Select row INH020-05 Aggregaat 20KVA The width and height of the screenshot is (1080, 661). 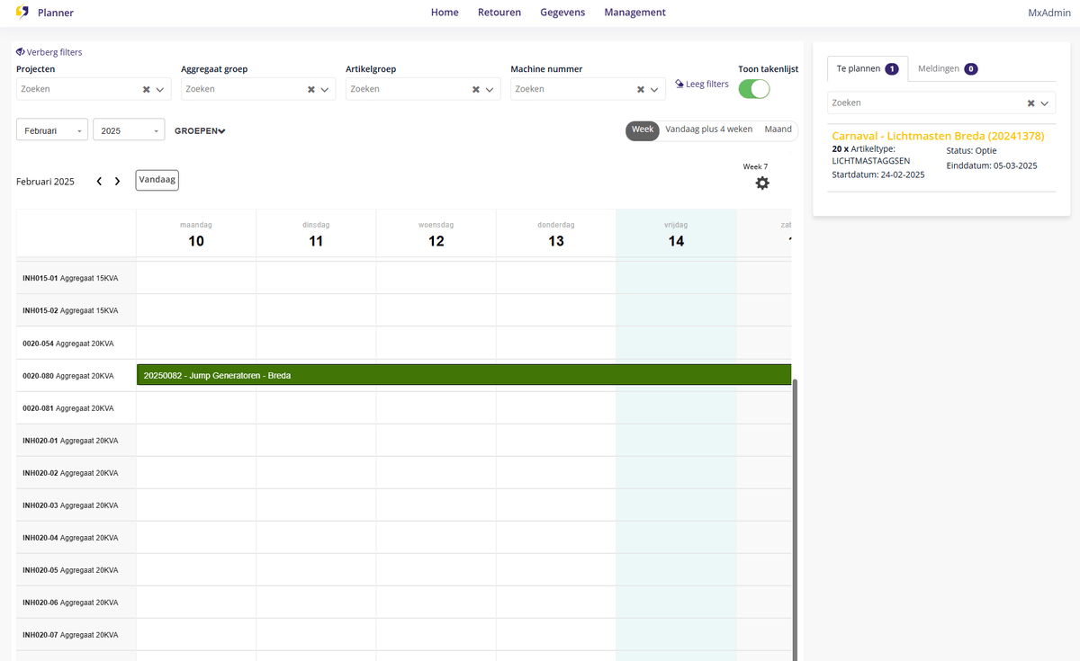(x=76, y=569)
